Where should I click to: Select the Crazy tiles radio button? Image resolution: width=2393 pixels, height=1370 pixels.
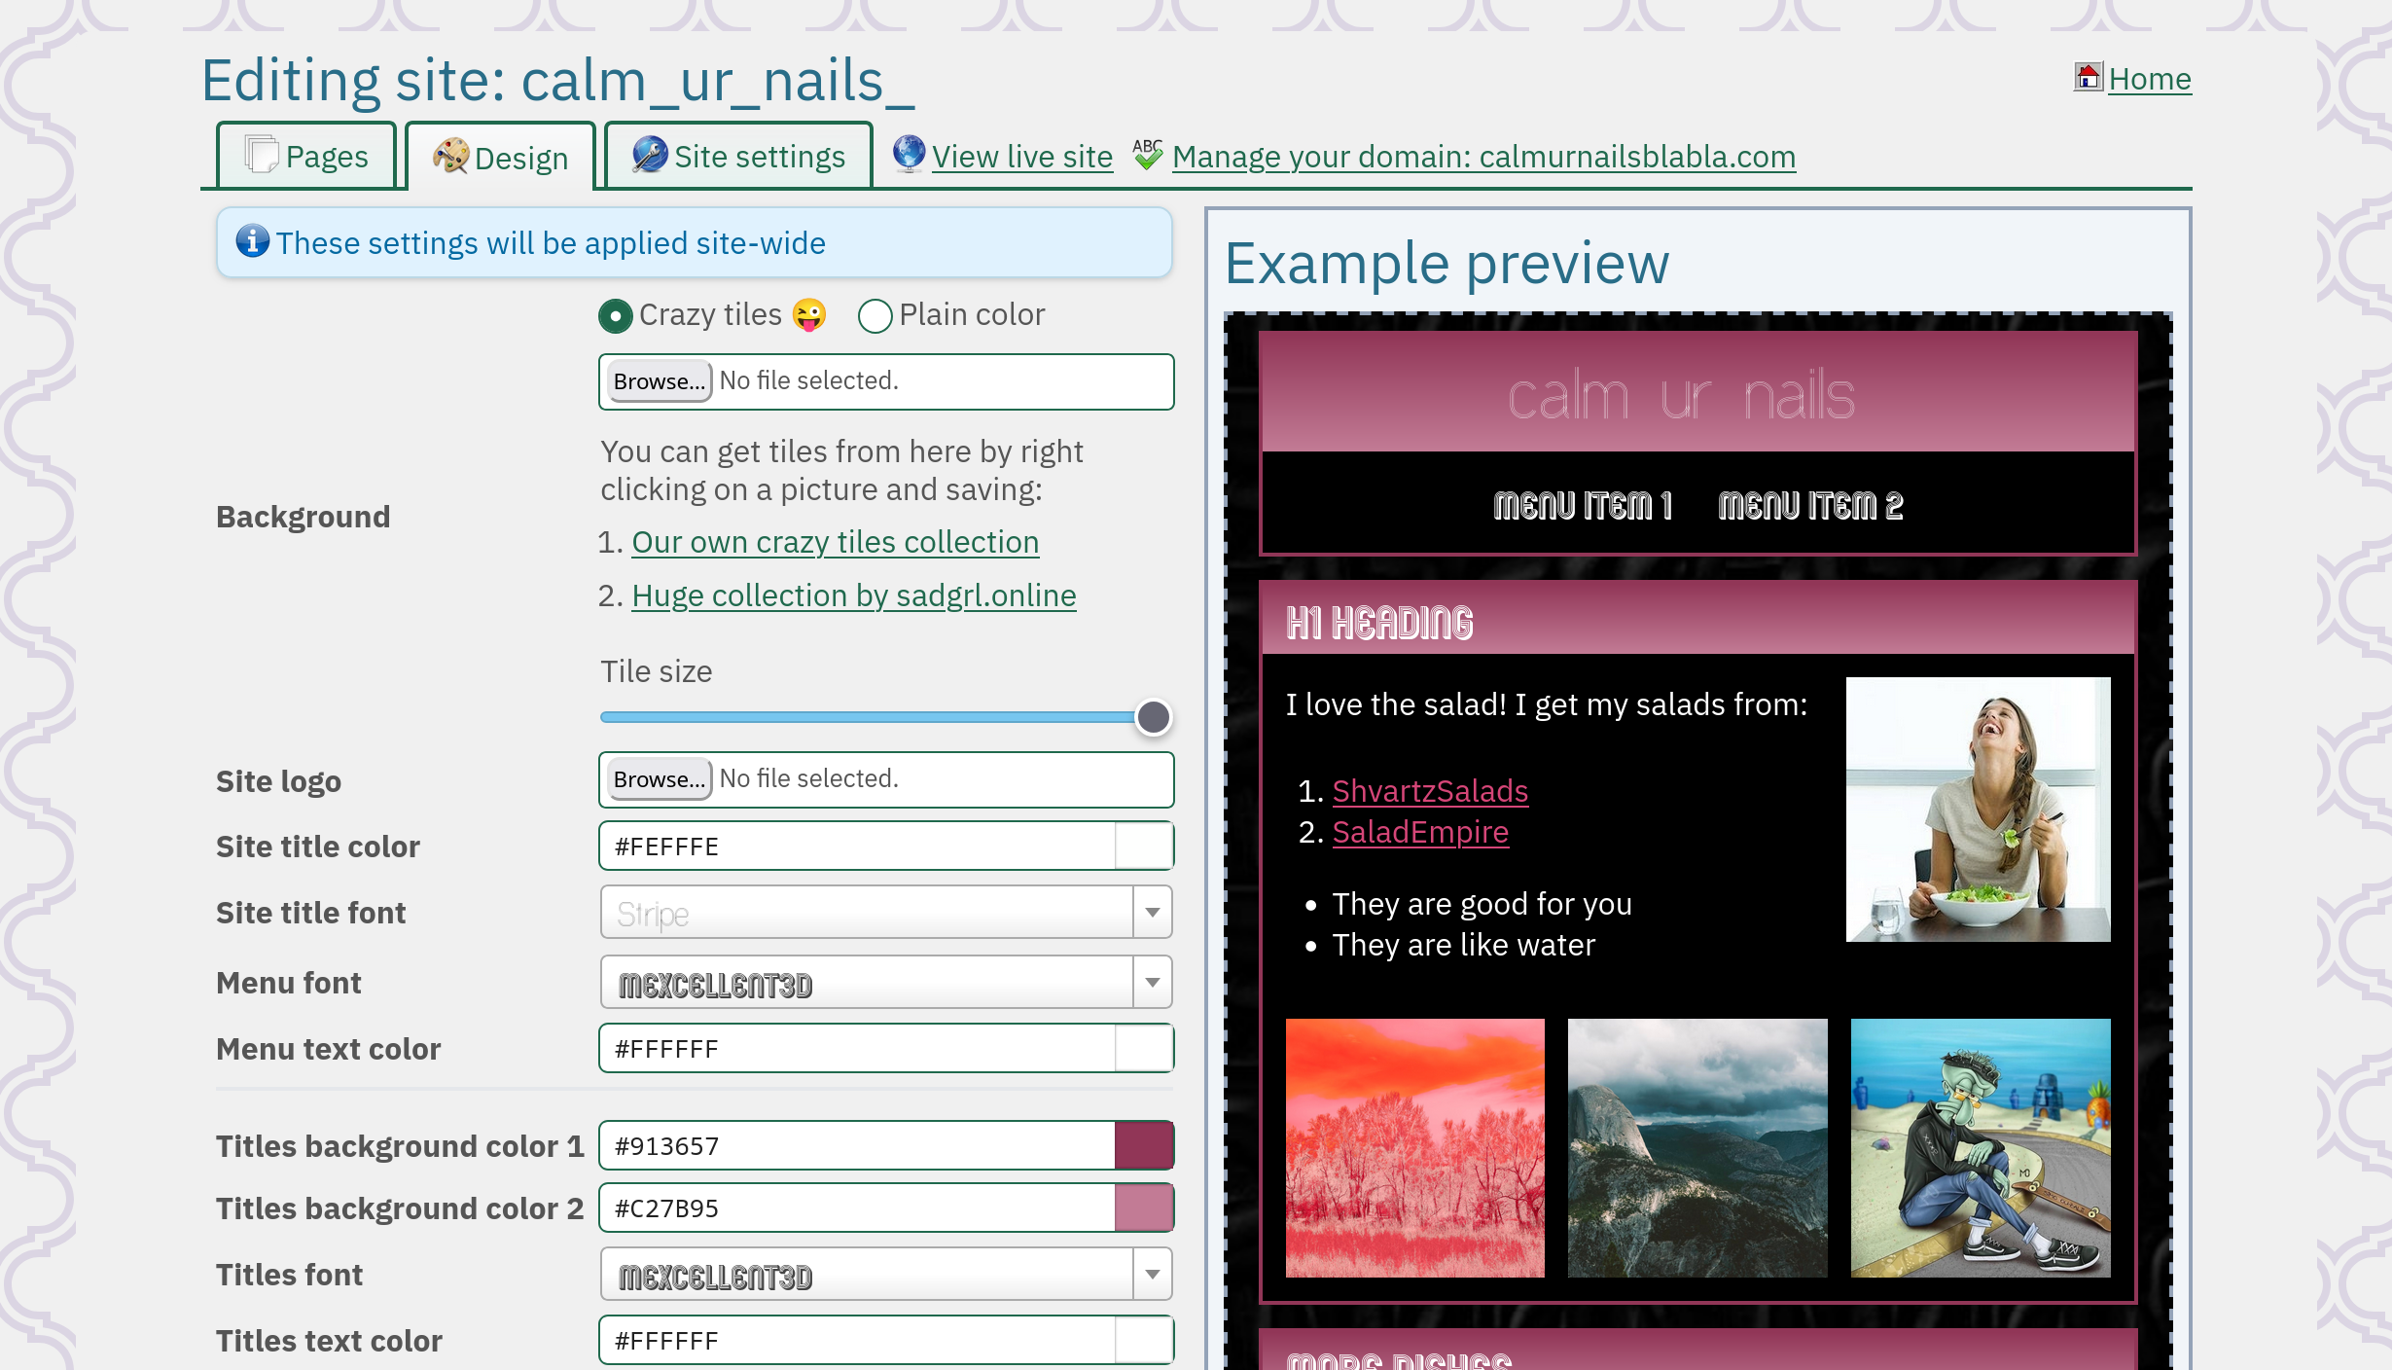[x=614, y=316]
